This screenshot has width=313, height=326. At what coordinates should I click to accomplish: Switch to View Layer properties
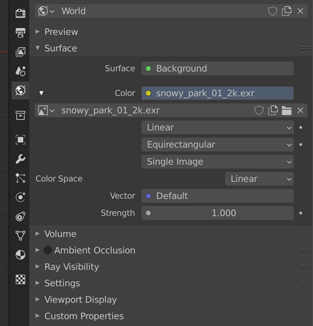20,52
